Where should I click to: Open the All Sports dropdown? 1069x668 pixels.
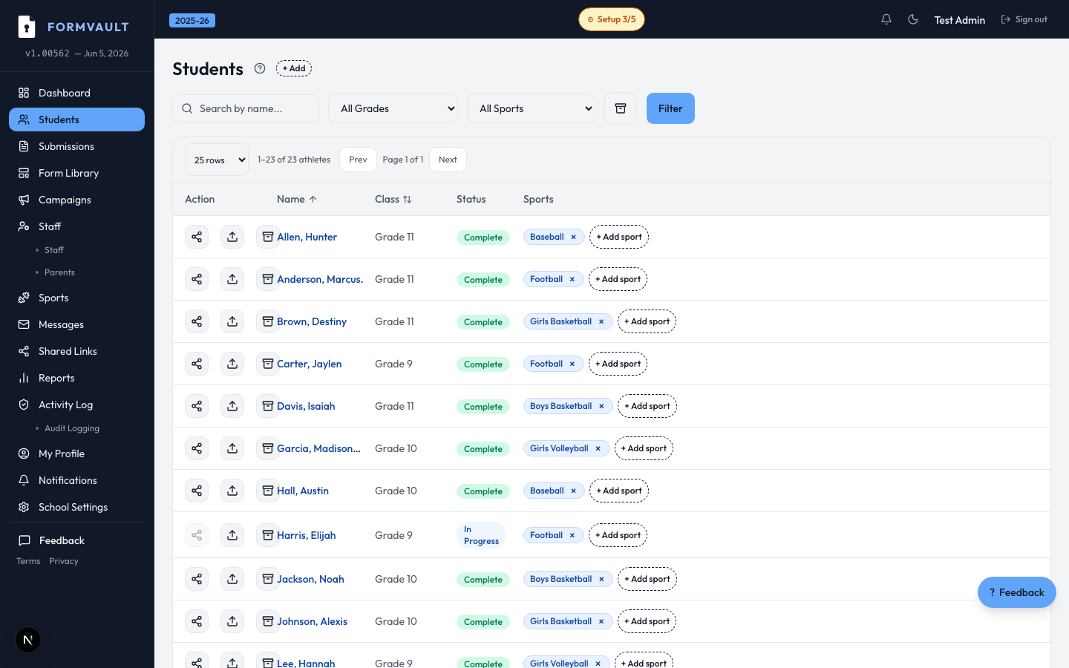(531, 108)
